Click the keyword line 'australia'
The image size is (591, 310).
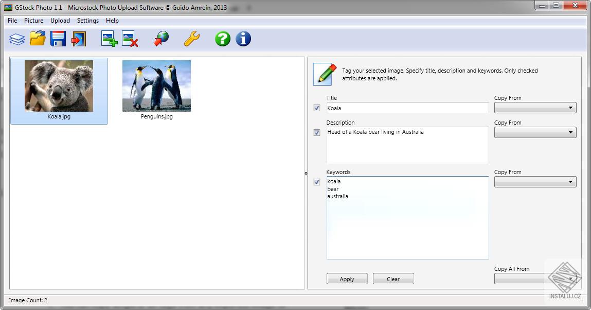tap(338, 197)
